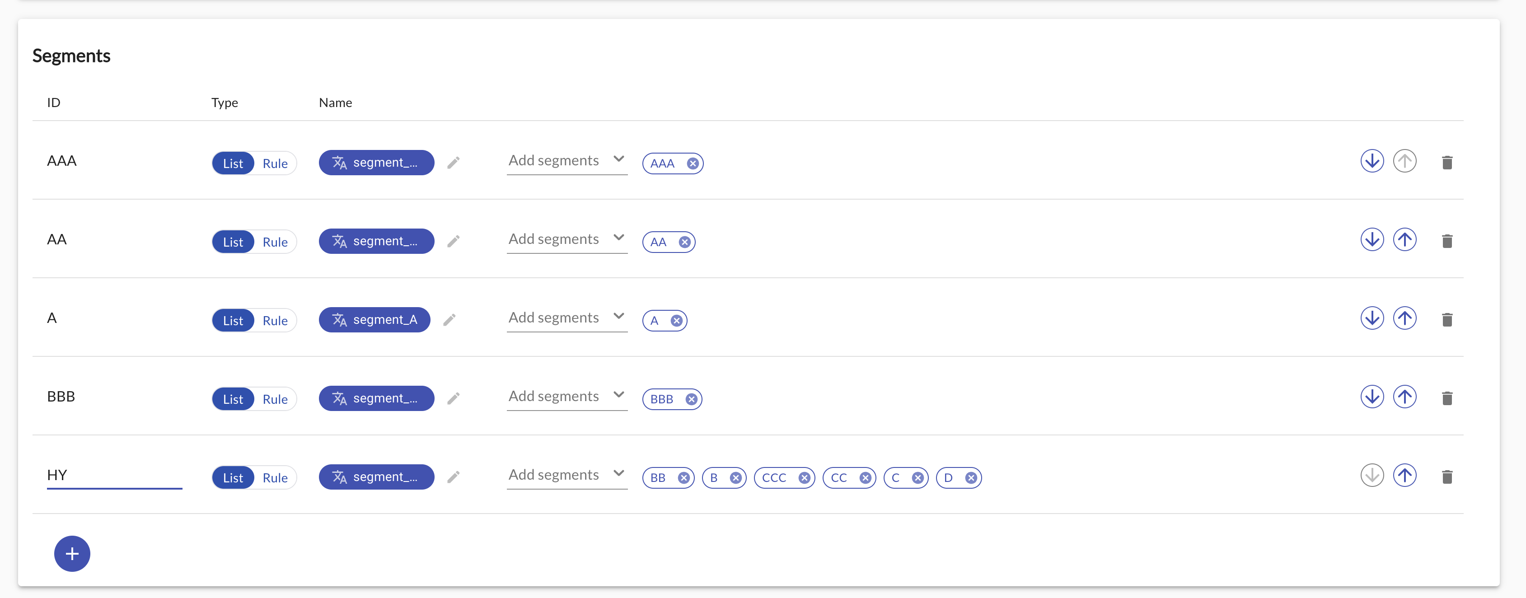Viewport: 1526px width, 598px height.
Task: Edit the AAA row segment name
Action: coord(453,163)
